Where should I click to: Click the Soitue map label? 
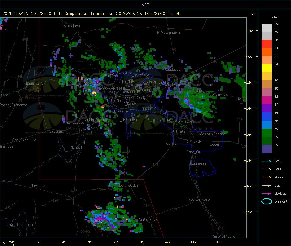coord(172,144)
